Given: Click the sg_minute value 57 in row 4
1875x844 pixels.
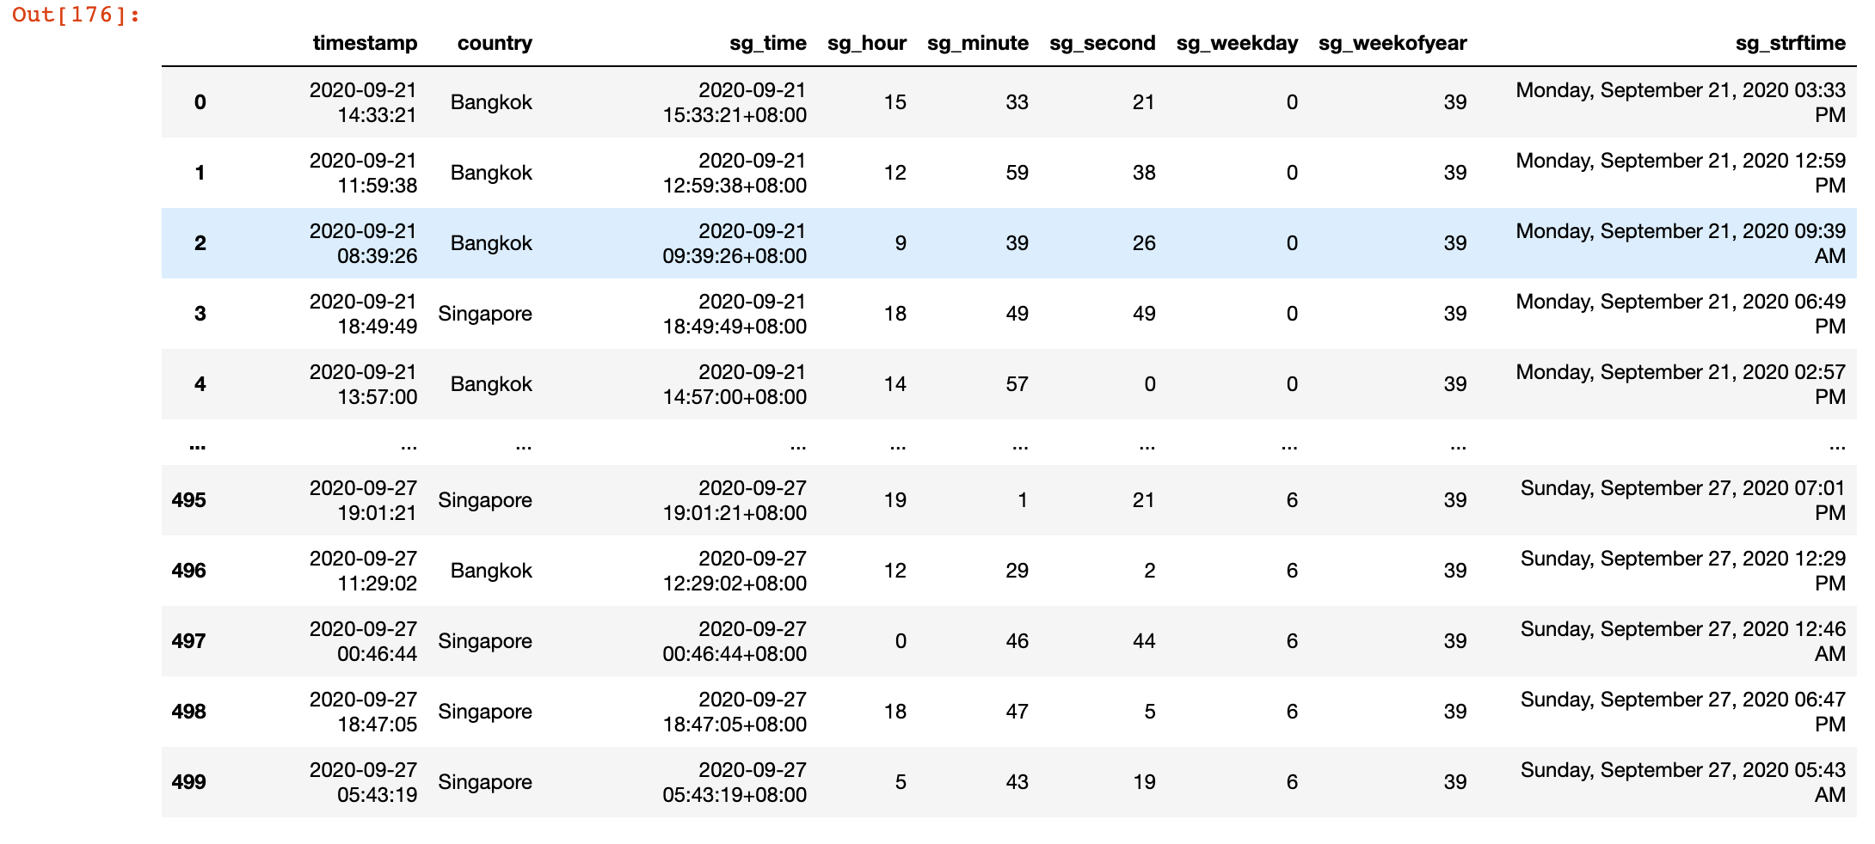Looking at the screenshot, I should (x=1017, y=384).
